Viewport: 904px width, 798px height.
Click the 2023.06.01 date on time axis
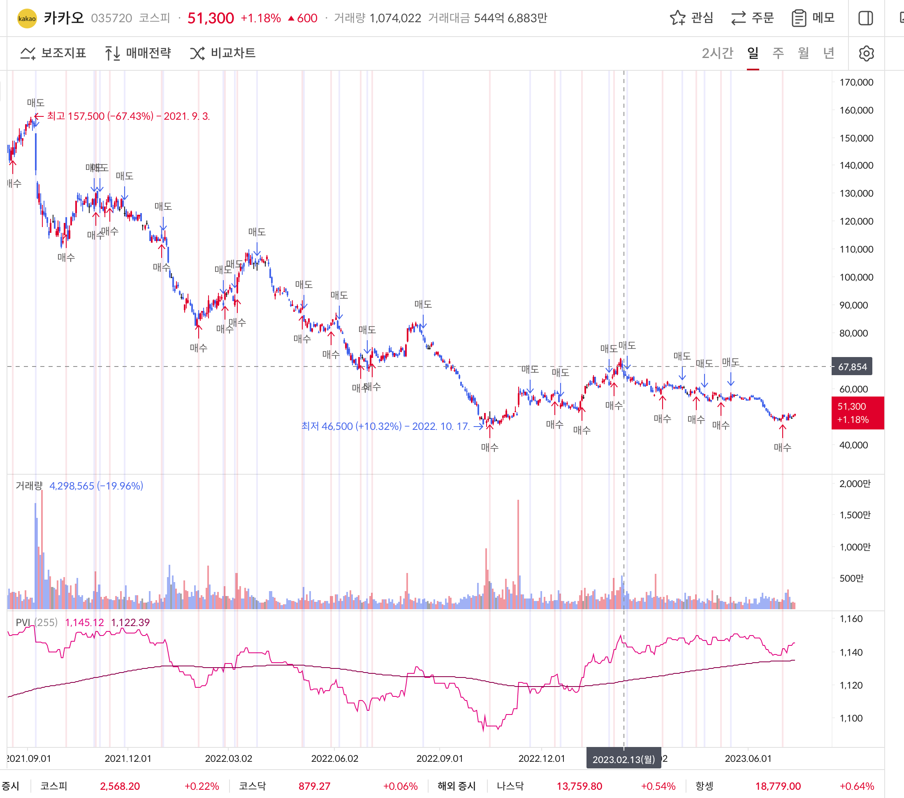[748, 758]
